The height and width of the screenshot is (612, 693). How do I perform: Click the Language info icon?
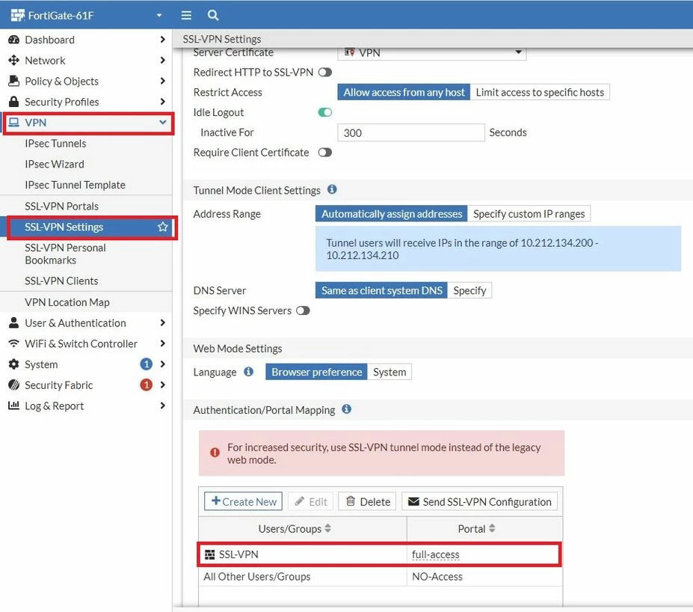coord(249,371)
